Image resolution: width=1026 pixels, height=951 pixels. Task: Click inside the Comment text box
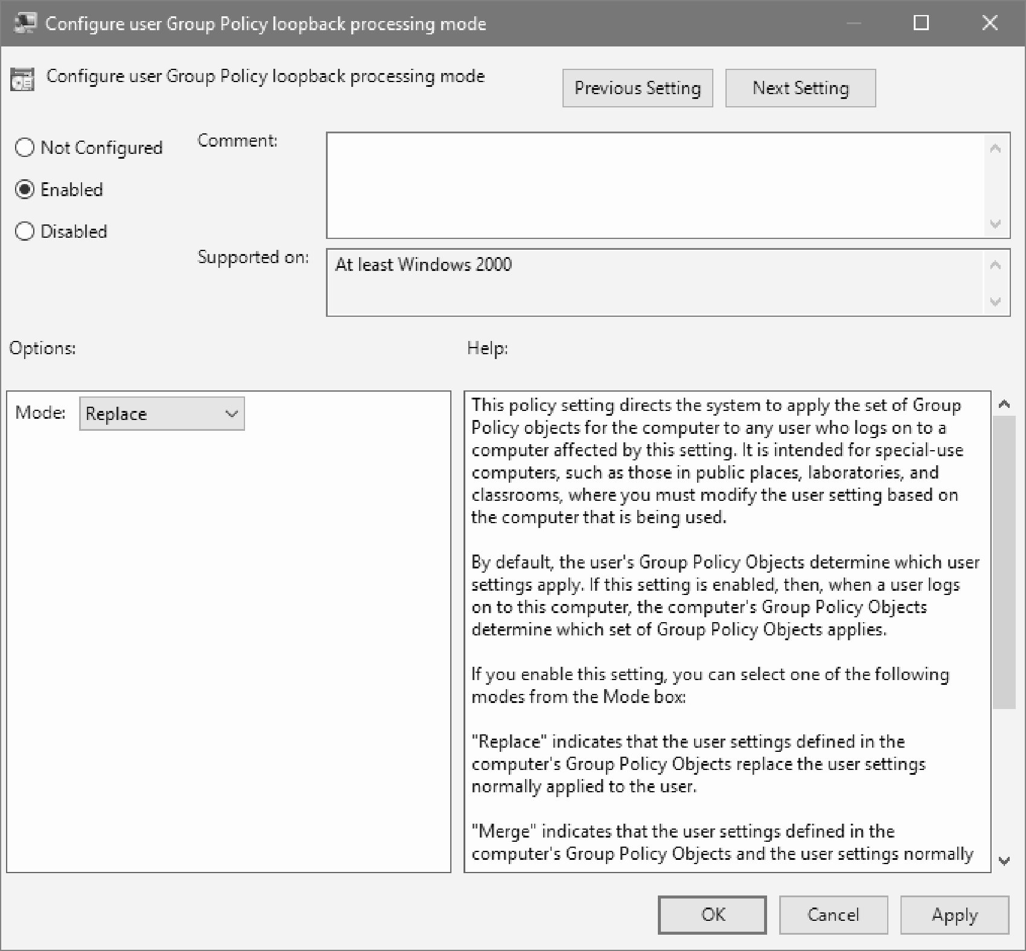click(655, 185)
